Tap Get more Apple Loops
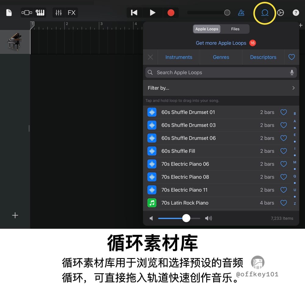The height and width of the screenshot is (305, 305). coord(221,43)
